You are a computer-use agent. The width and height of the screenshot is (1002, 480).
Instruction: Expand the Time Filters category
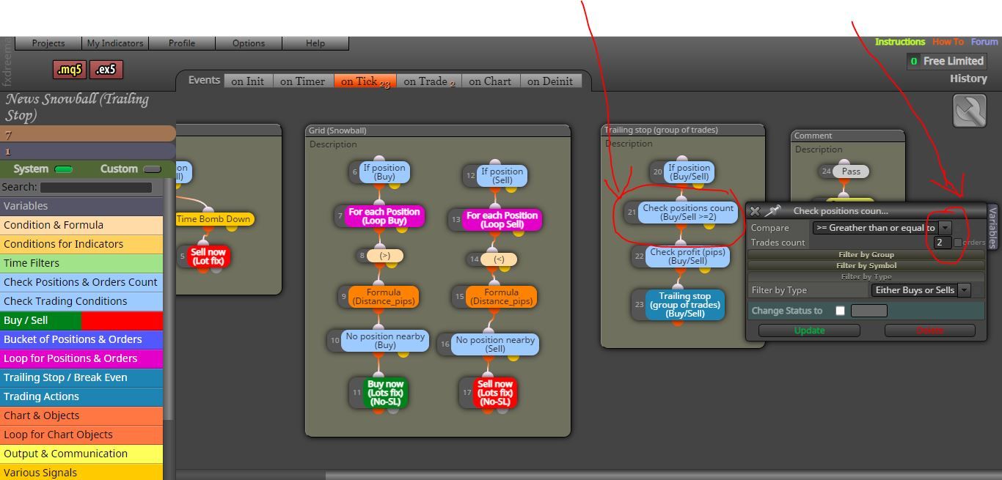coord(81,263)
